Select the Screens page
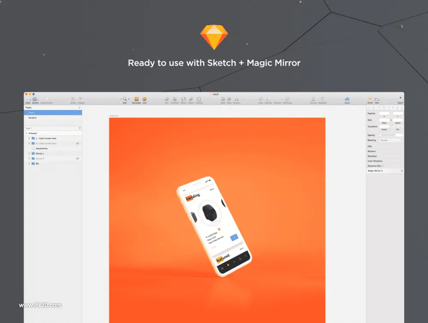428x323 pixels. pos(53,118)
